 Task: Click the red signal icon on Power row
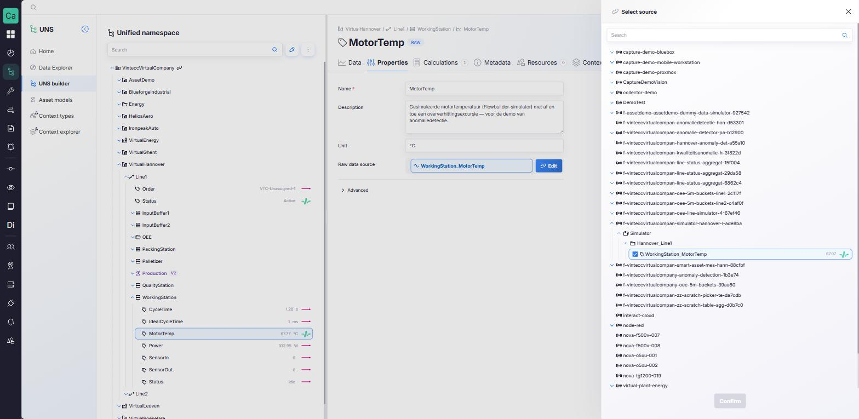[306, 346]
